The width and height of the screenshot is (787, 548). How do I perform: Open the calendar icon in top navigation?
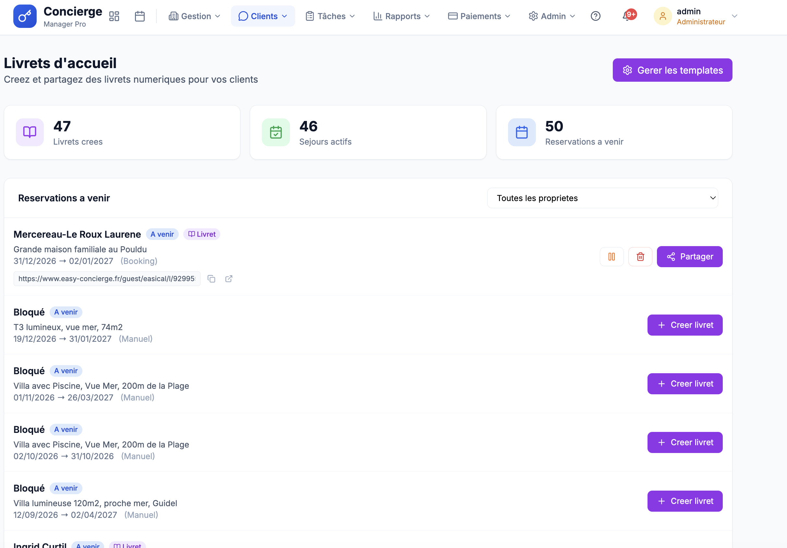point(139,16)
